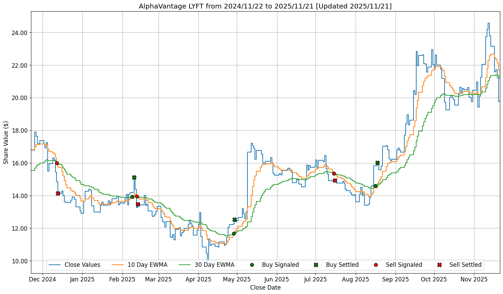Click the chart title AlphaVantage LYFT

(x=265, y=6)
